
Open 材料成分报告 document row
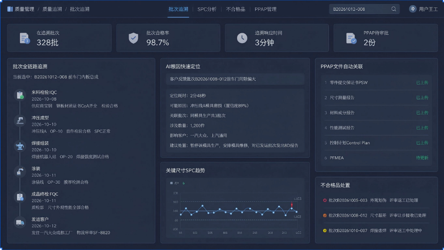point(376,113)
